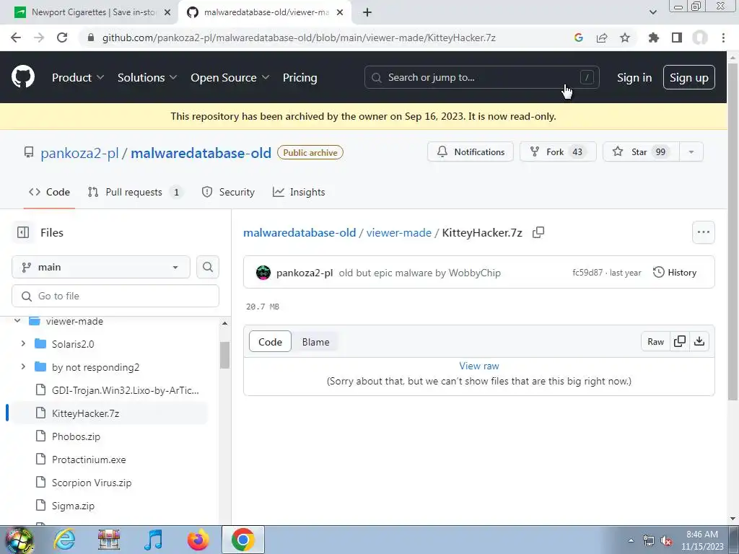Select Phobos.zip in file tree
Viewport: 739px width, 554px height.
coord(76,436)
